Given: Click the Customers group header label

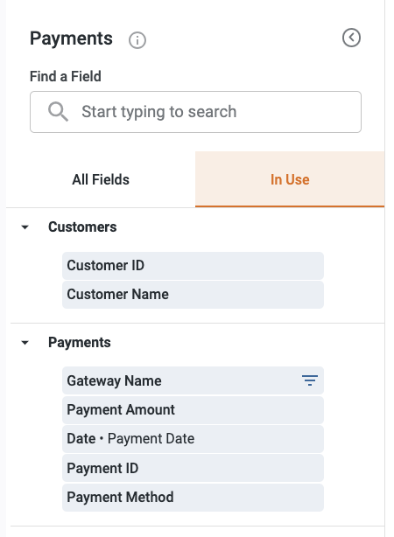Looking at the screenshot, I should coord(82,227).
